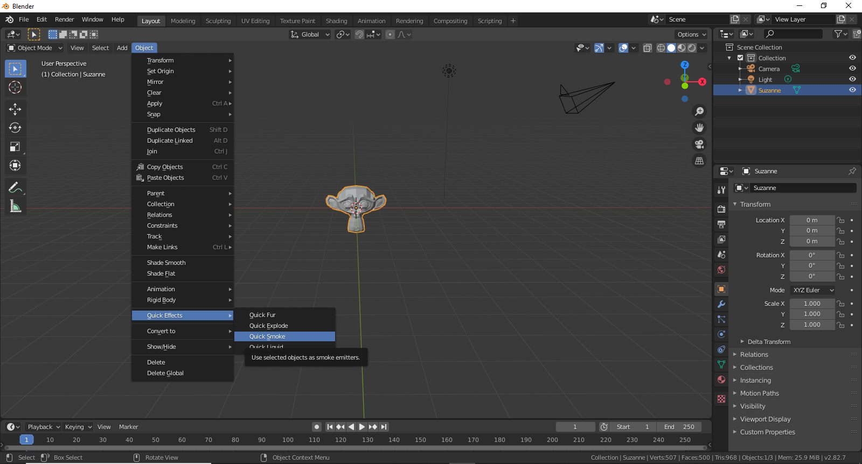Select the Move tool
This screenshot has height=464, width=862.
pos(15,109)
